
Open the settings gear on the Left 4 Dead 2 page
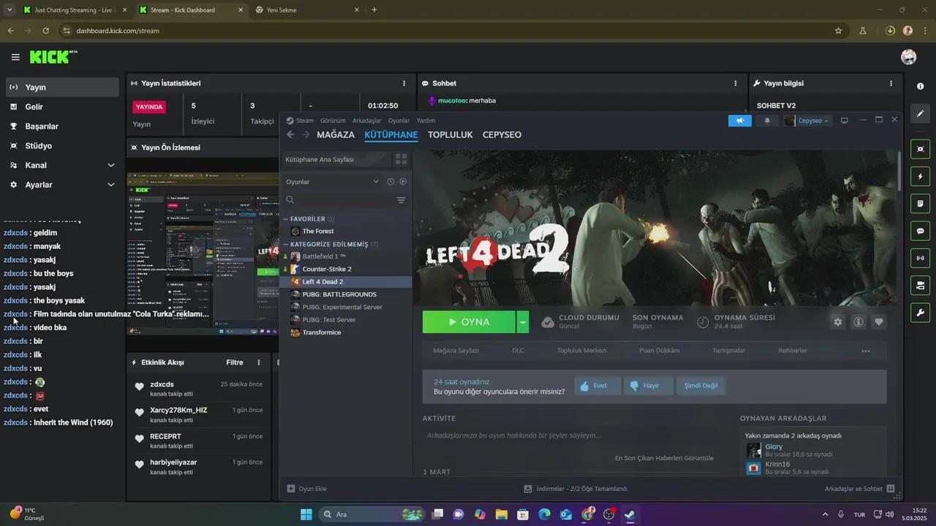coord(838,321)
